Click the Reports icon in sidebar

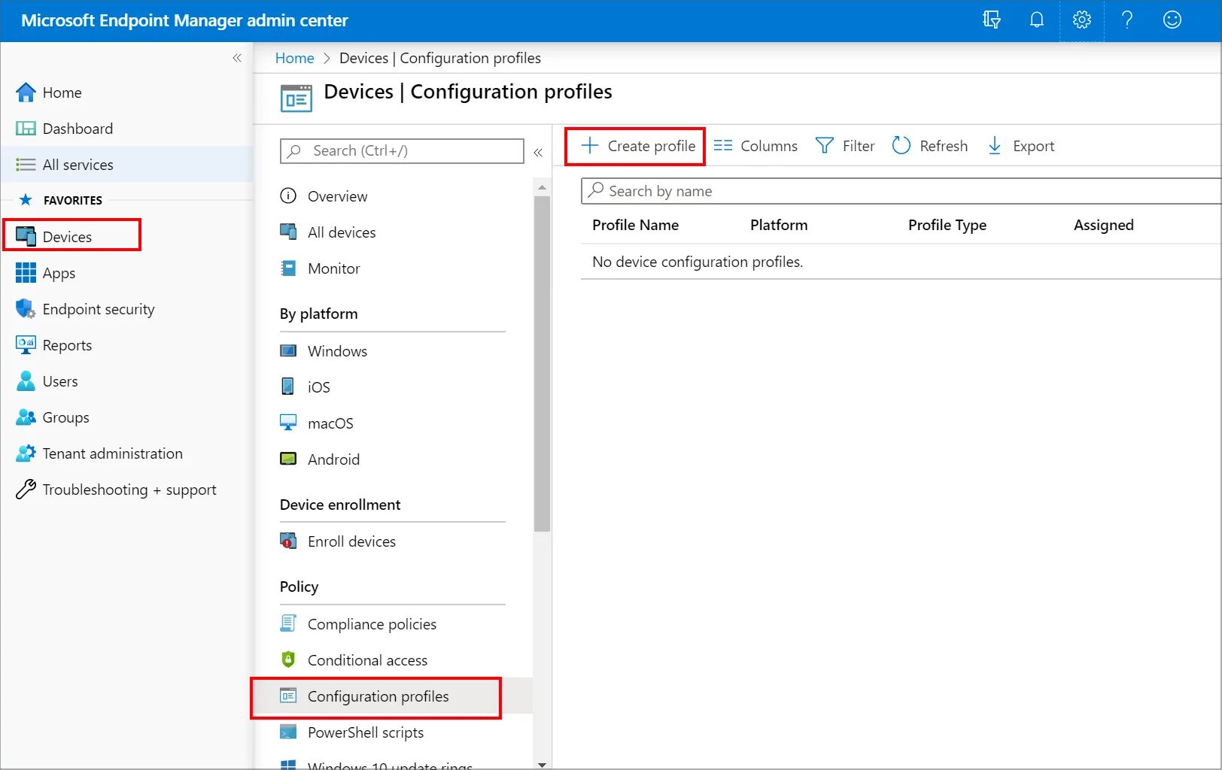[26, 345]
